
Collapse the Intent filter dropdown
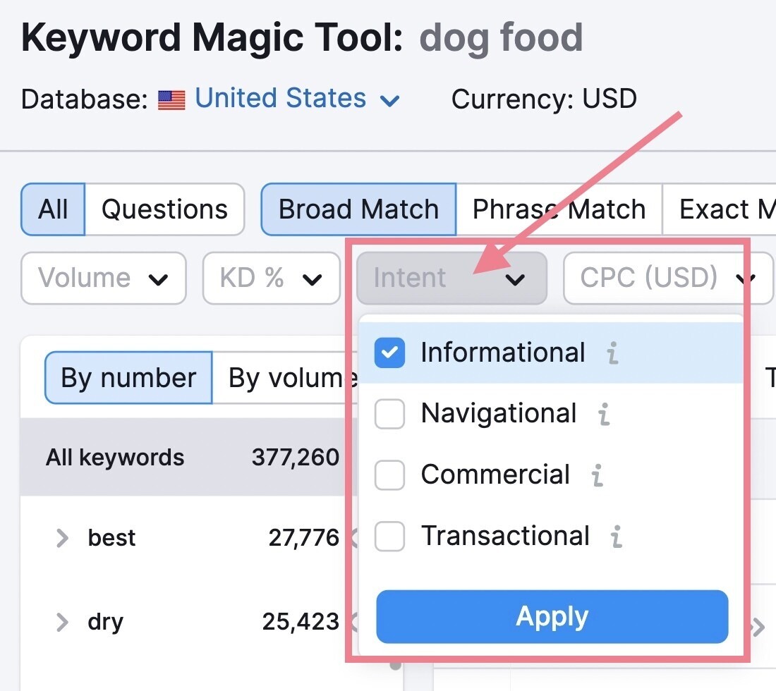pos(451,279)
